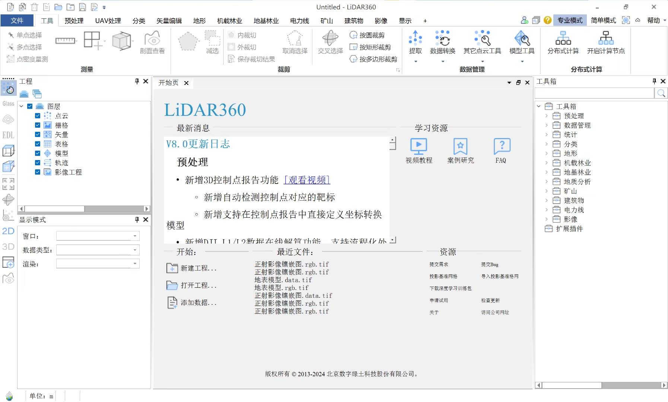Click the toolbox search input field

tap(595, 93)
